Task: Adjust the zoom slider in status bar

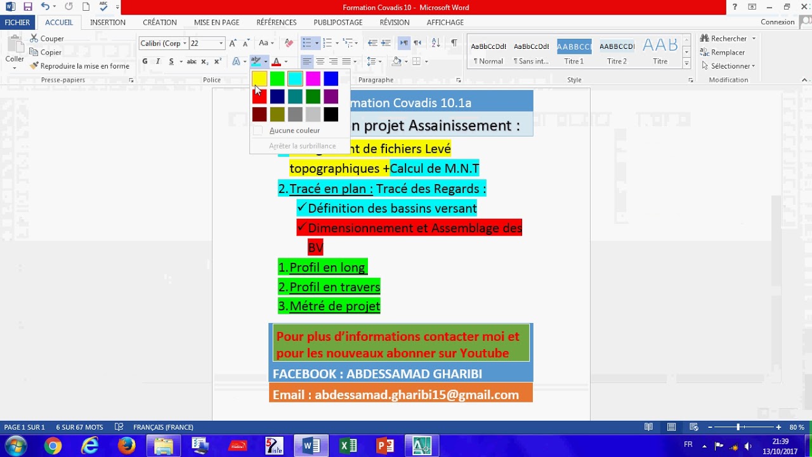Action: tap(738, 427)
